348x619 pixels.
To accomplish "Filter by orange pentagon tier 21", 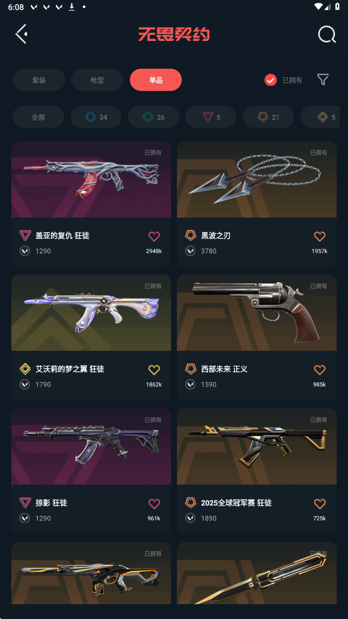I will coord(268,117).
